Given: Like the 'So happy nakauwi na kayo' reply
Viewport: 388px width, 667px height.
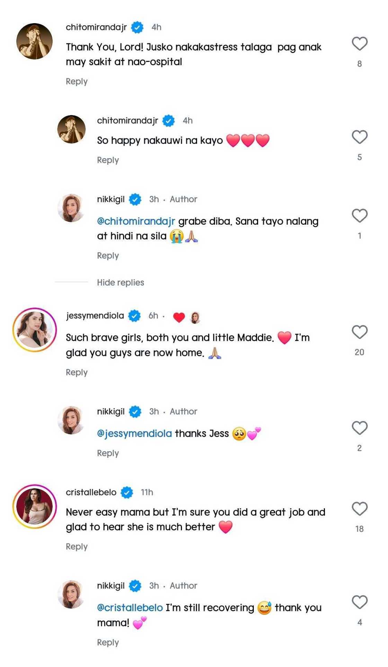Looking at the screenshot, I should [359, 137].
